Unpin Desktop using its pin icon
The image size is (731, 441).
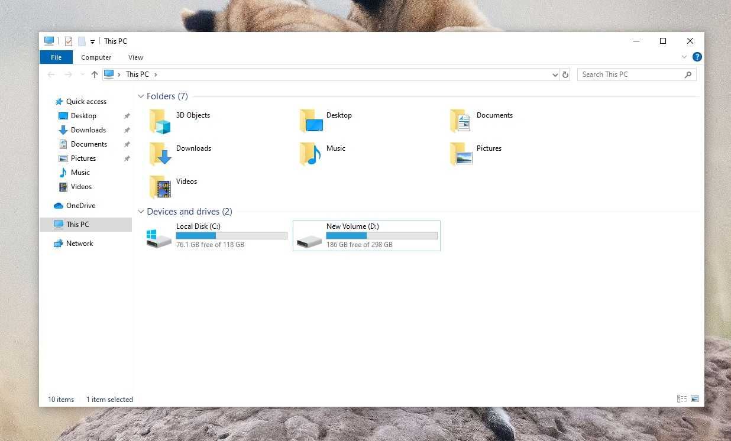127,116
